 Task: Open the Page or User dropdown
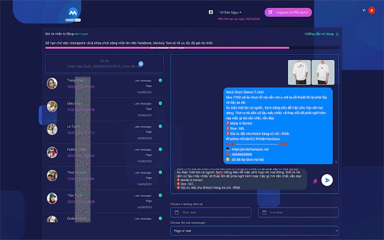tap(255, 231)
